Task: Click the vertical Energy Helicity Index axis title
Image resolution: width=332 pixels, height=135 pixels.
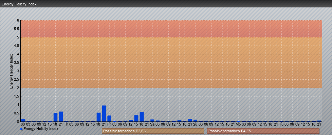Action: (x=12, y=71)
